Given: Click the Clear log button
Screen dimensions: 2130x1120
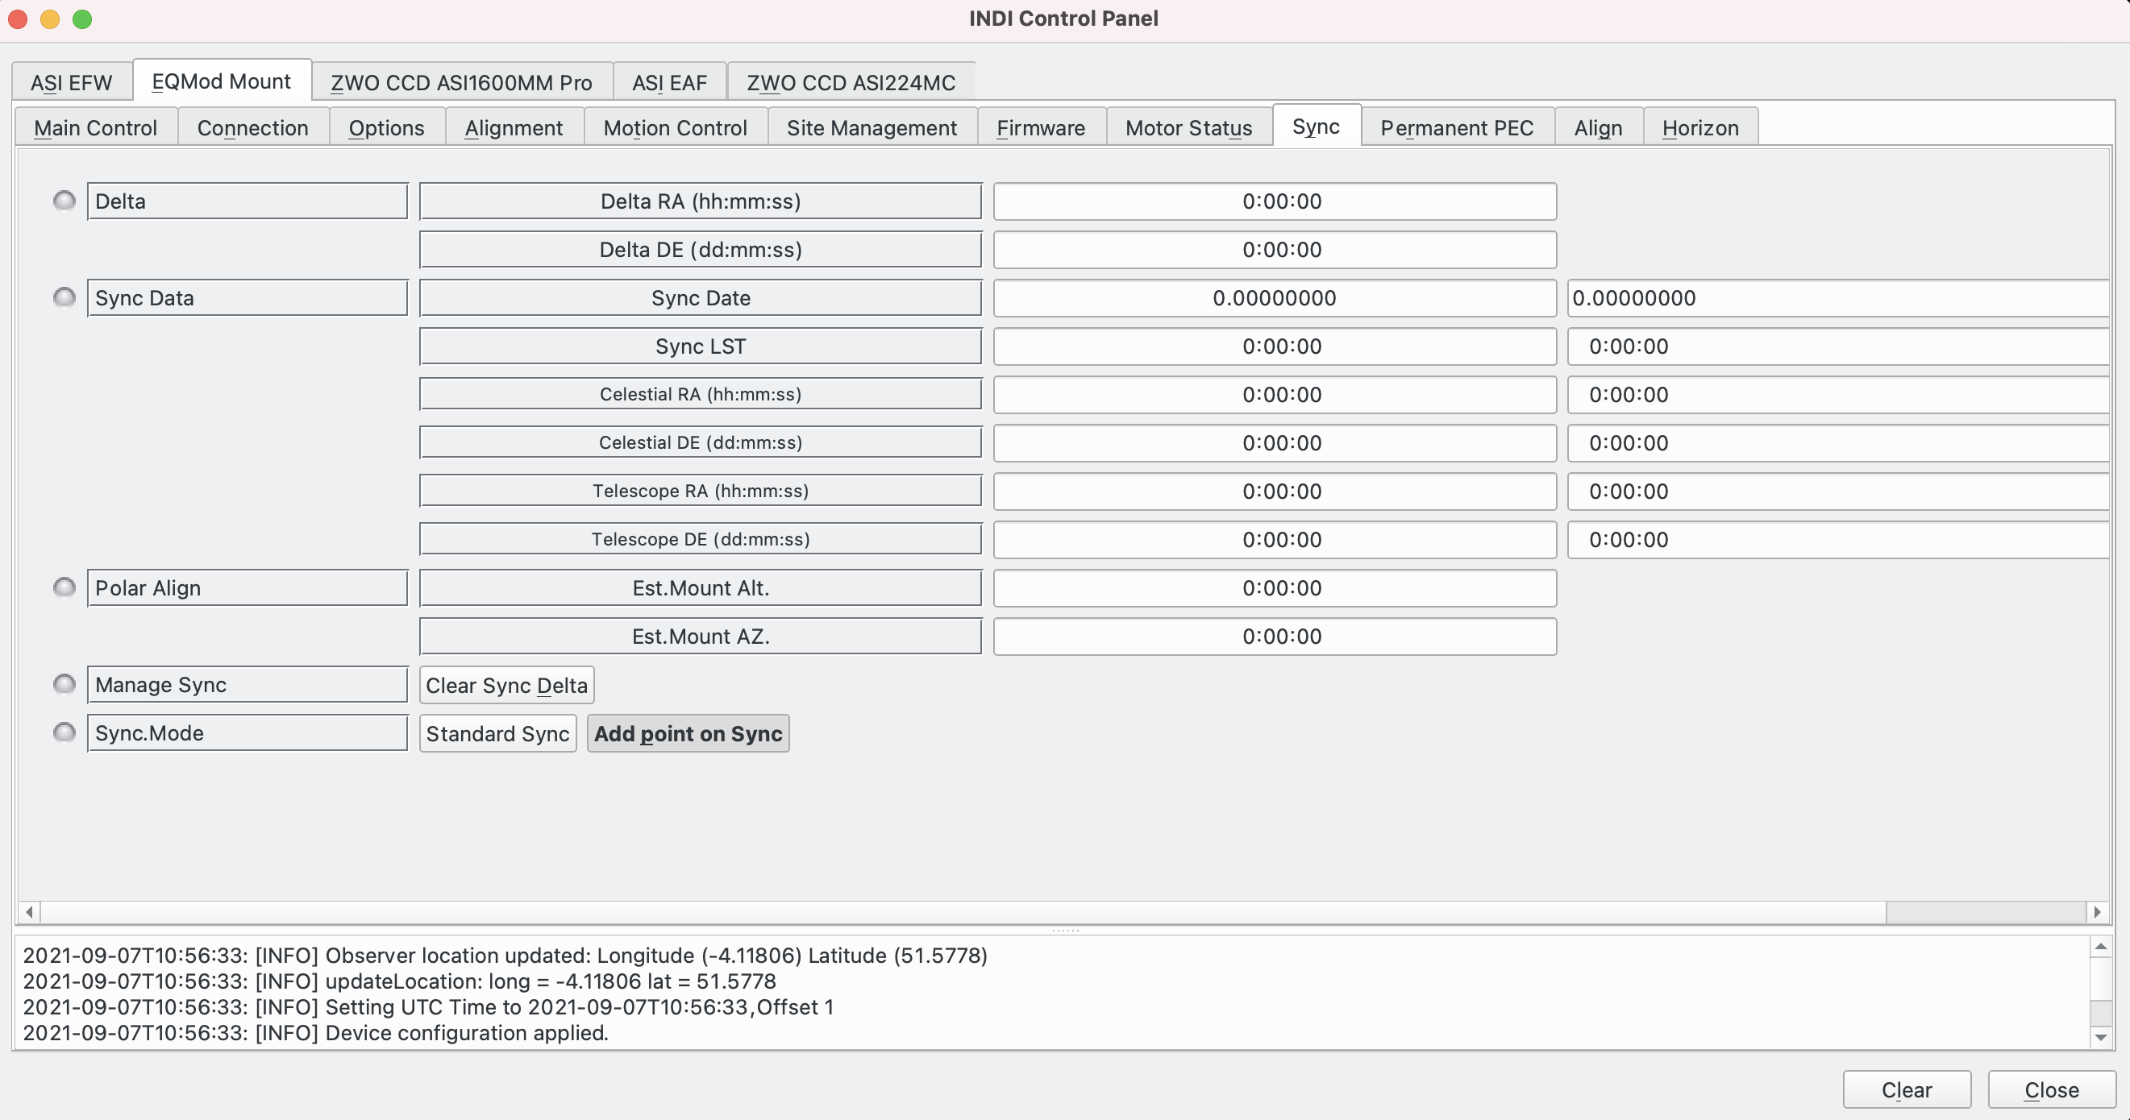Looking at the screenshot, I should 1907,1089.
